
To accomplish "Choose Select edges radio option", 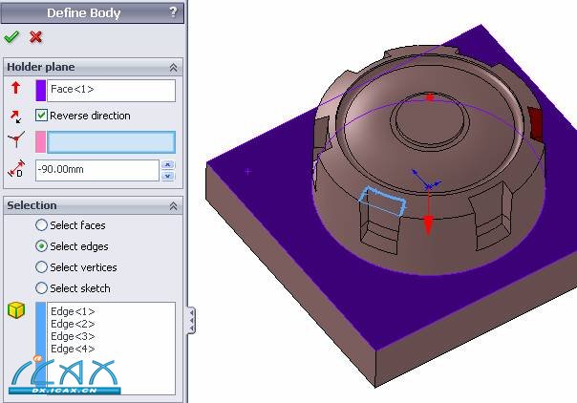I will coord(41,246).
